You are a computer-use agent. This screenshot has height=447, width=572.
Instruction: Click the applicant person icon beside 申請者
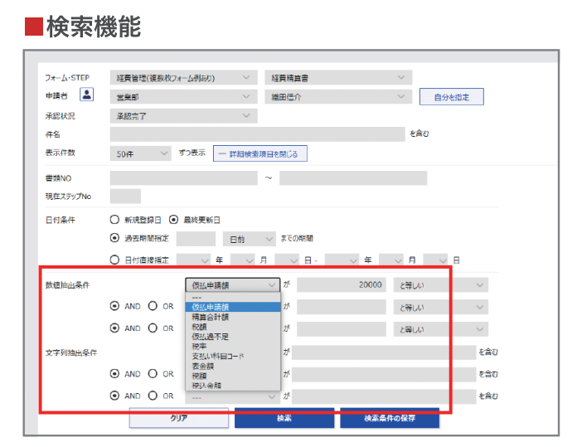click(x=87, y=95)
